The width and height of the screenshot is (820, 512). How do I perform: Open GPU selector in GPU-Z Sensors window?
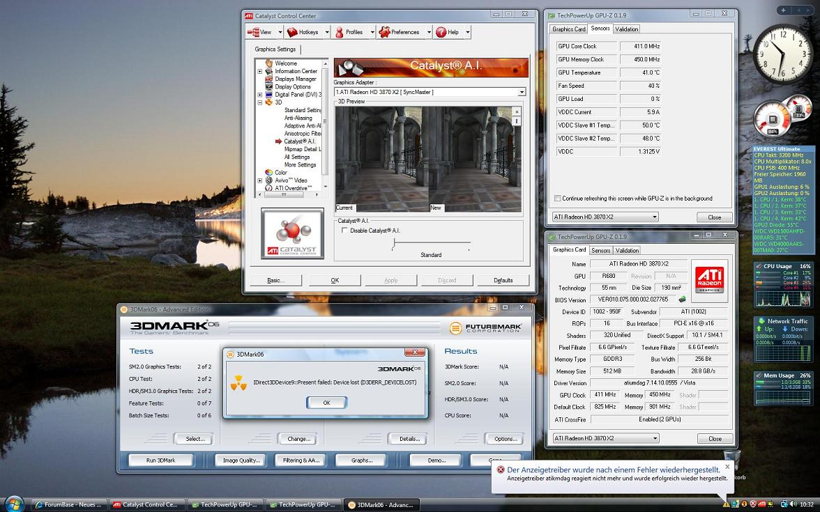click(605, 217)
